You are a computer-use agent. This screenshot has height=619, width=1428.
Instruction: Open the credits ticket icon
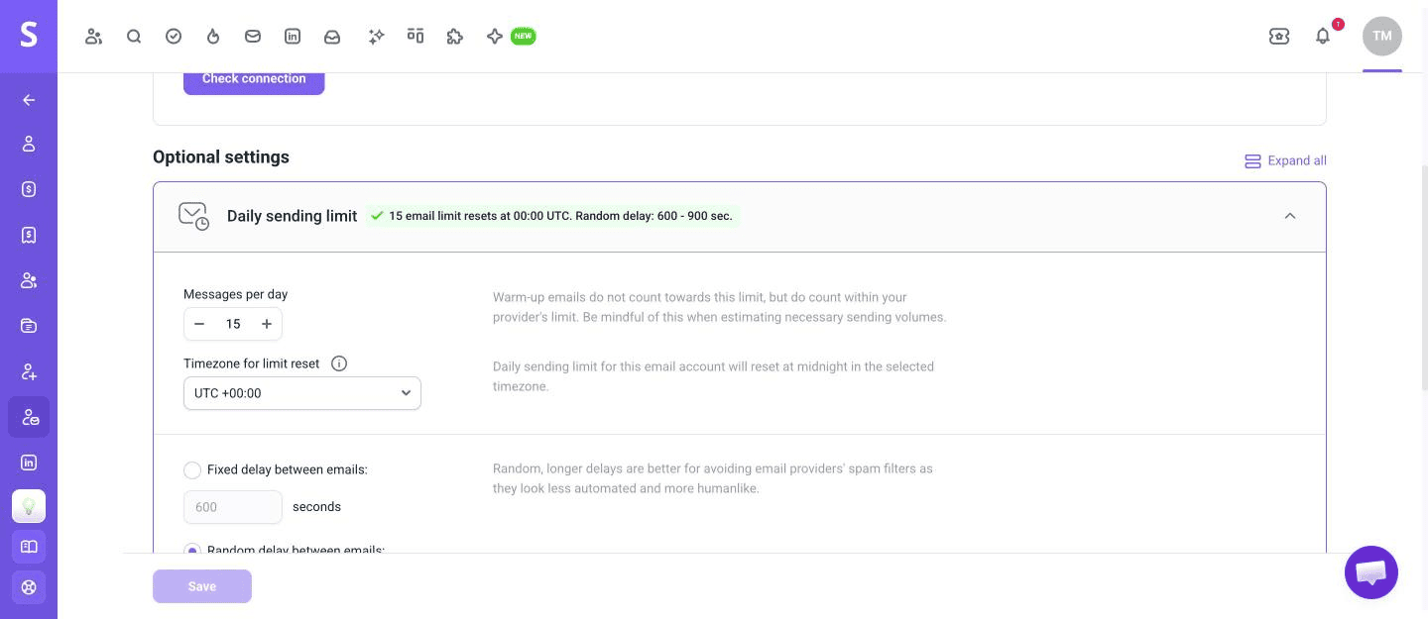tap(1279, 37)
